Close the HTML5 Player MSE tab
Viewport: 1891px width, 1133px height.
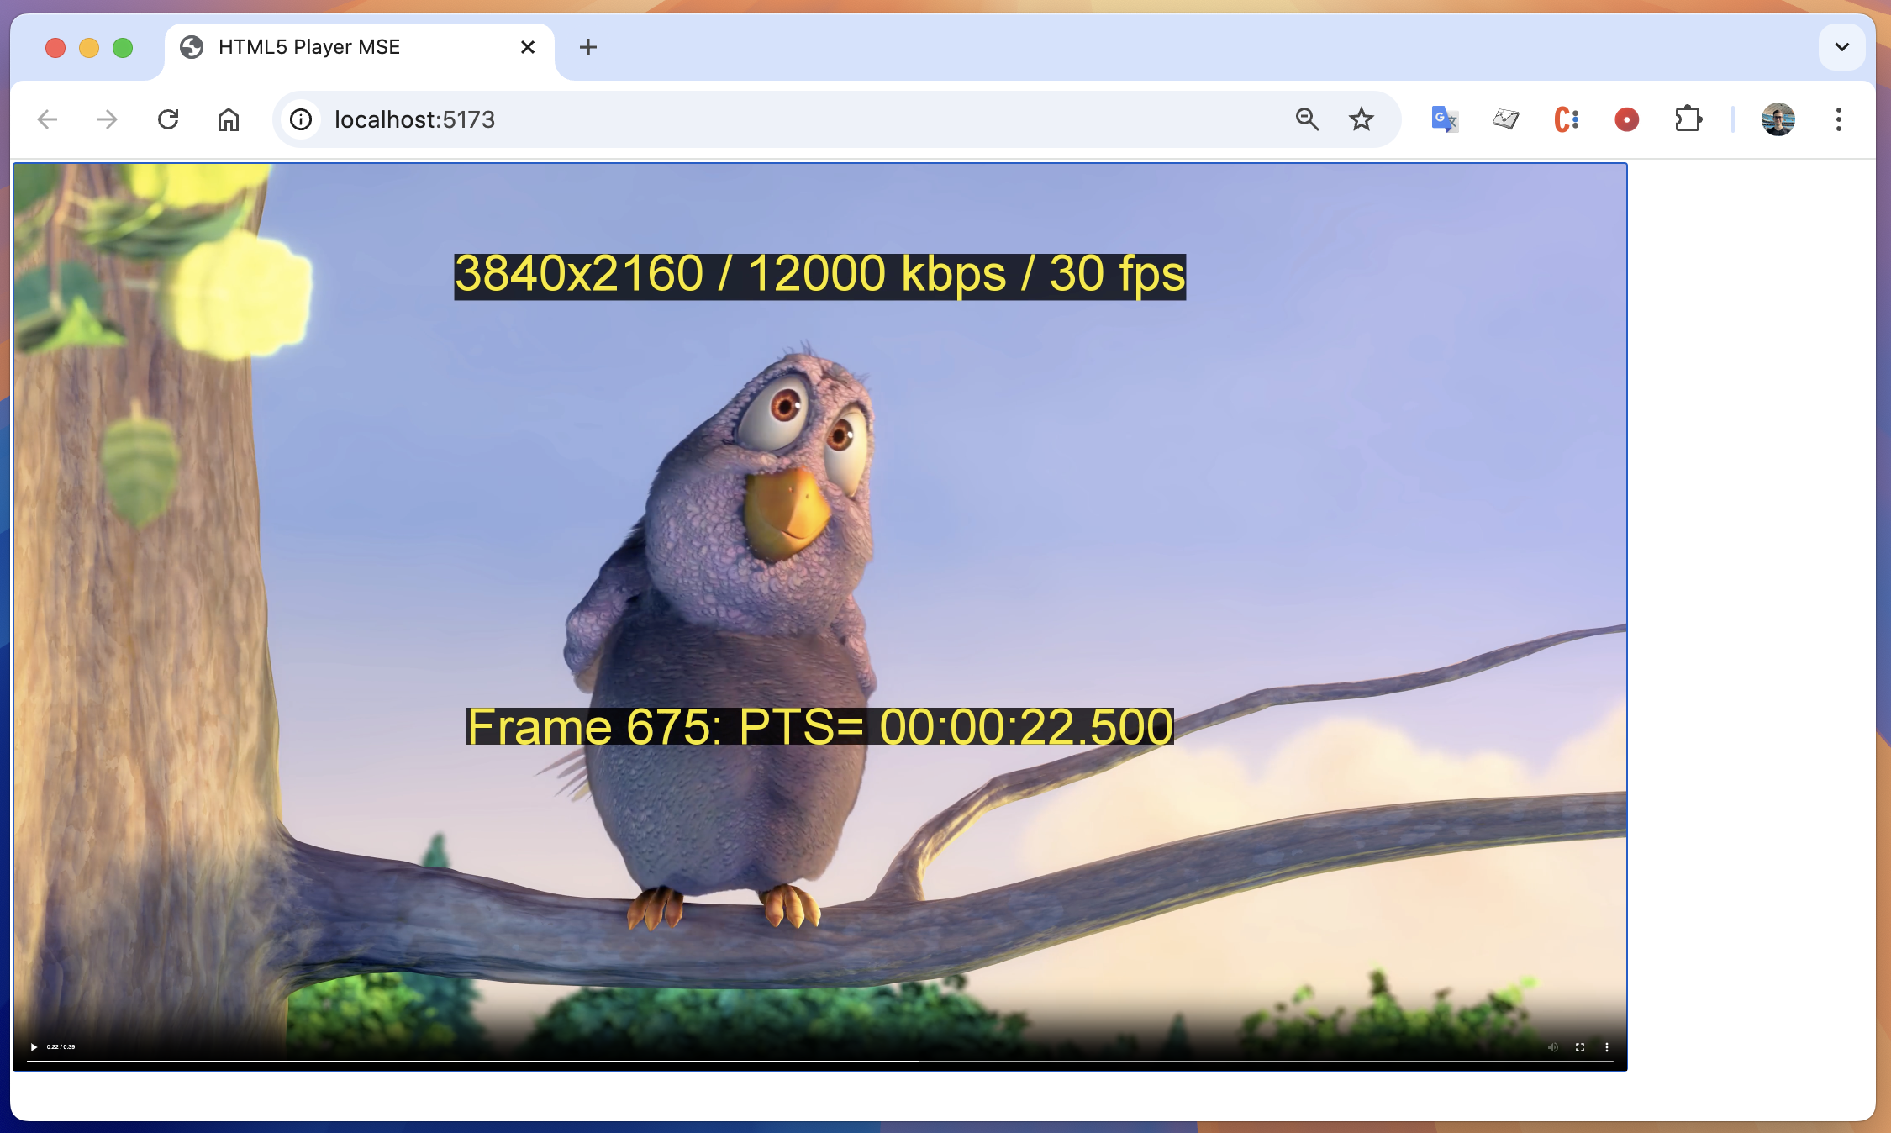click(528, 47)
